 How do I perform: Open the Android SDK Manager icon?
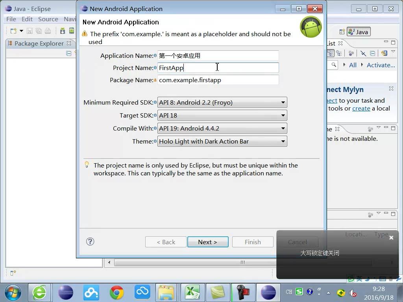click(63, 31)
